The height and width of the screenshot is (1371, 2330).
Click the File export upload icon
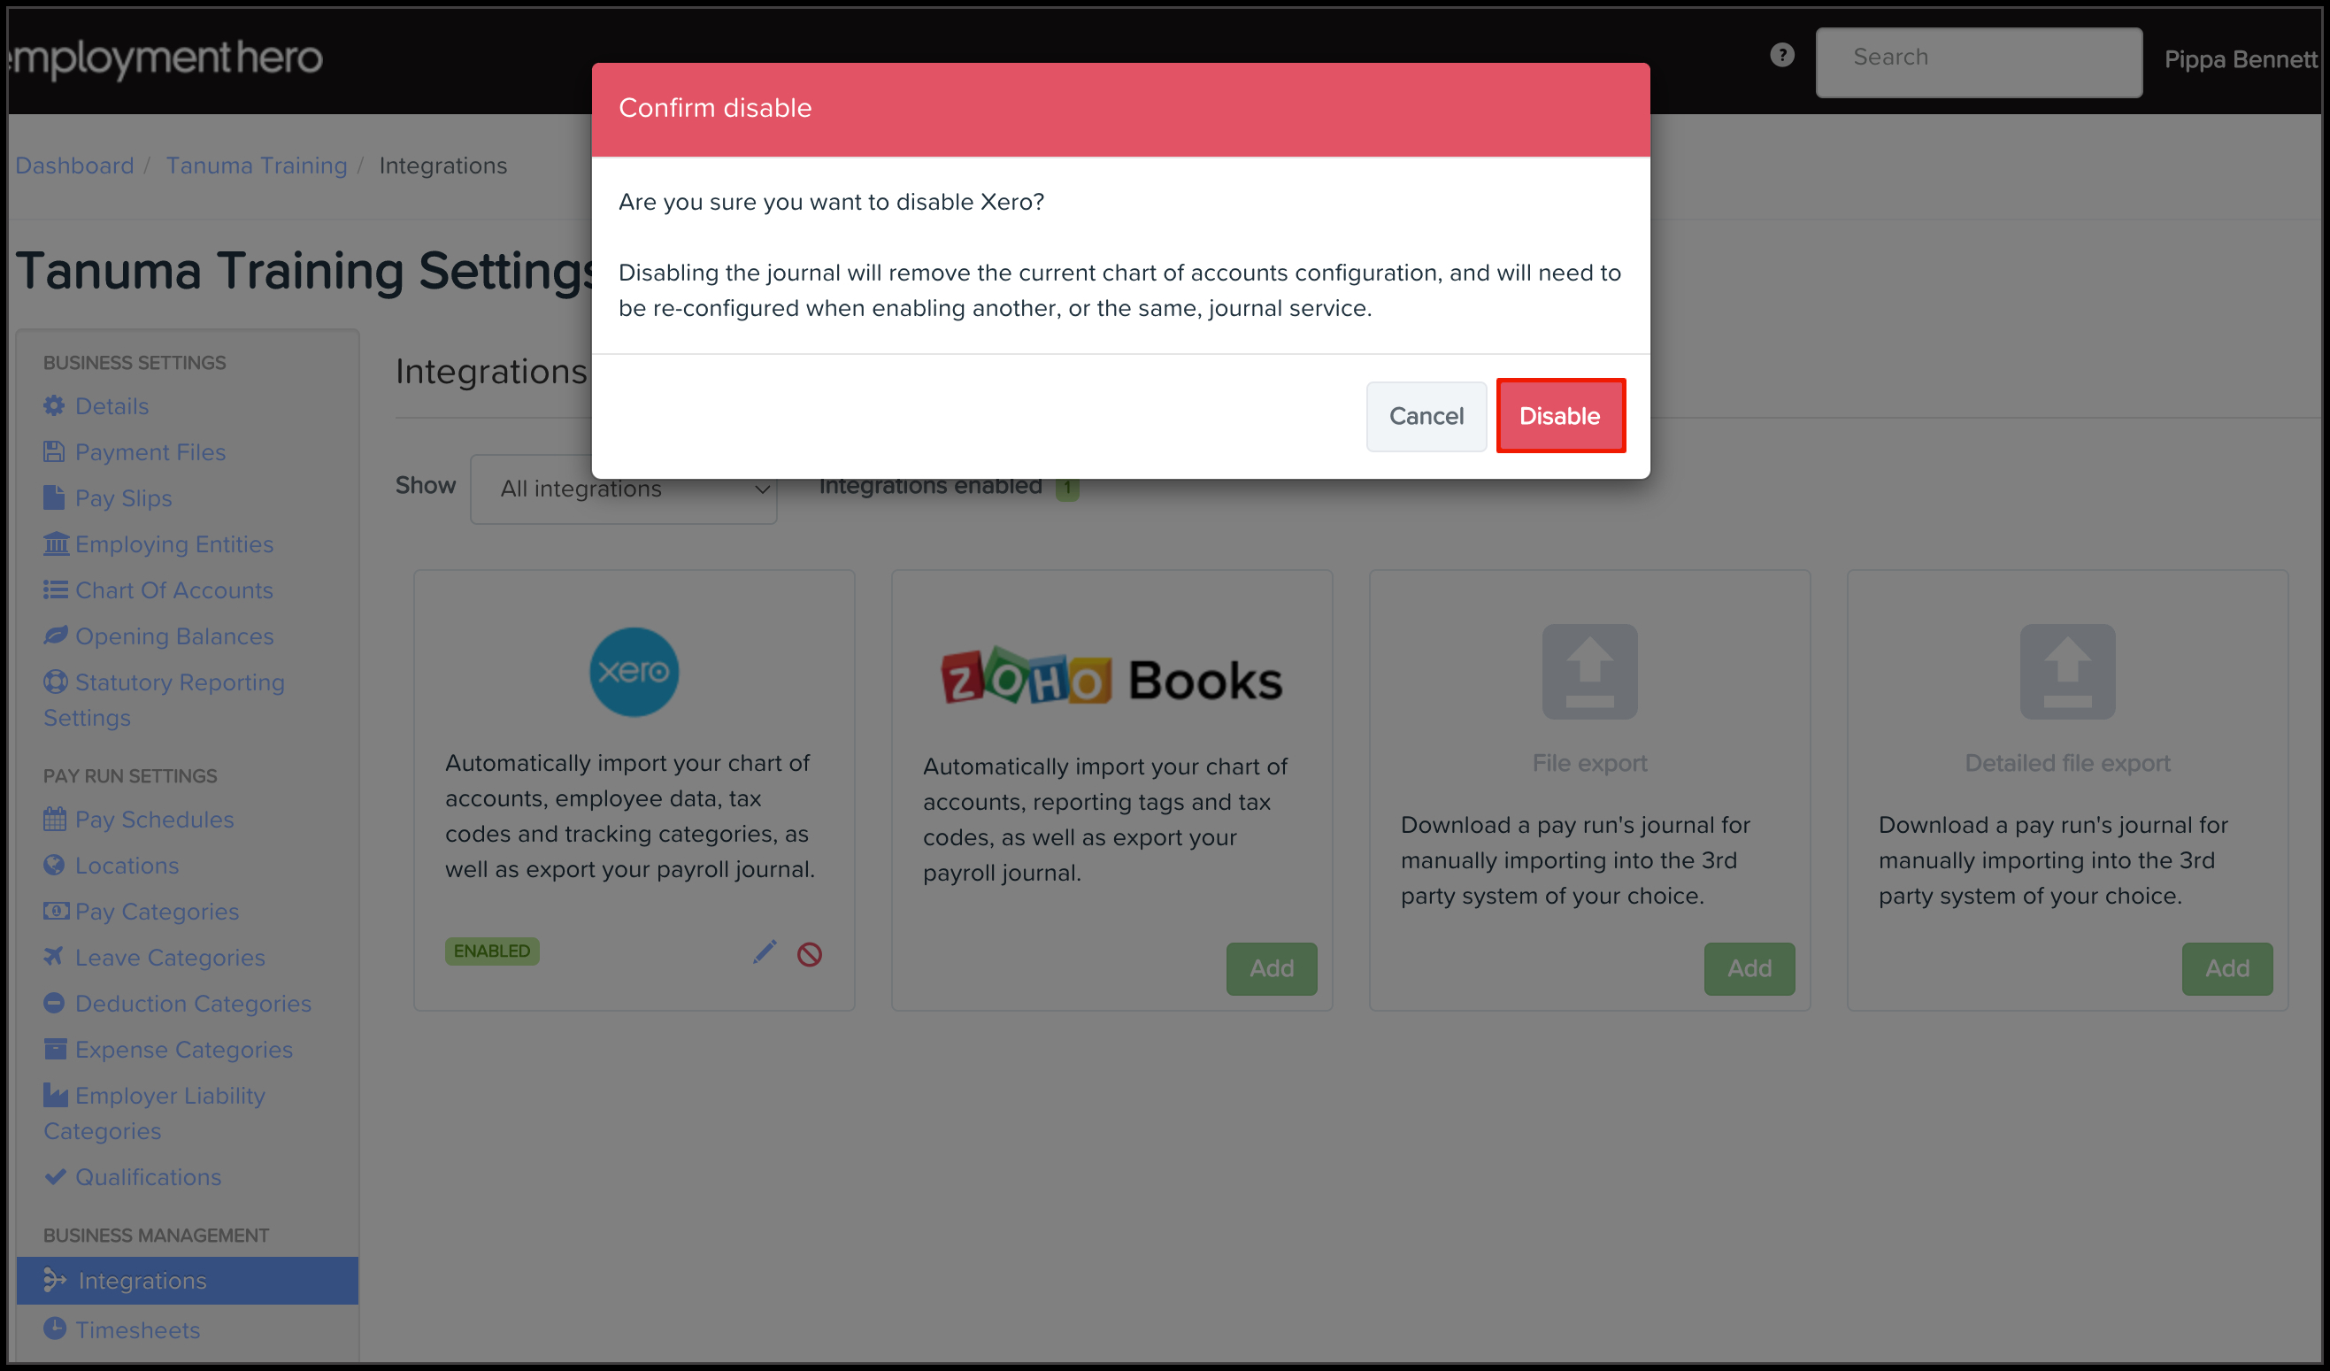pos(1589,671)
